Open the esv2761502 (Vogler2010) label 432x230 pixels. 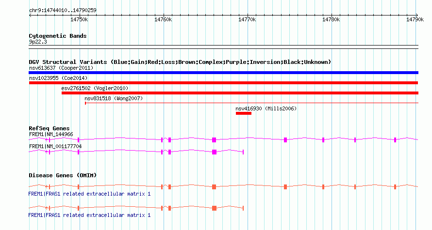pos(95,88)
